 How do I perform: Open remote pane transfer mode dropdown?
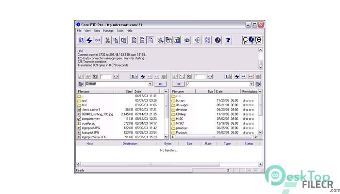pos(228,77)
